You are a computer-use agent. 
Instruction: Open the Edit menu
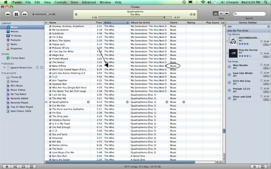[x=37, y=2]
